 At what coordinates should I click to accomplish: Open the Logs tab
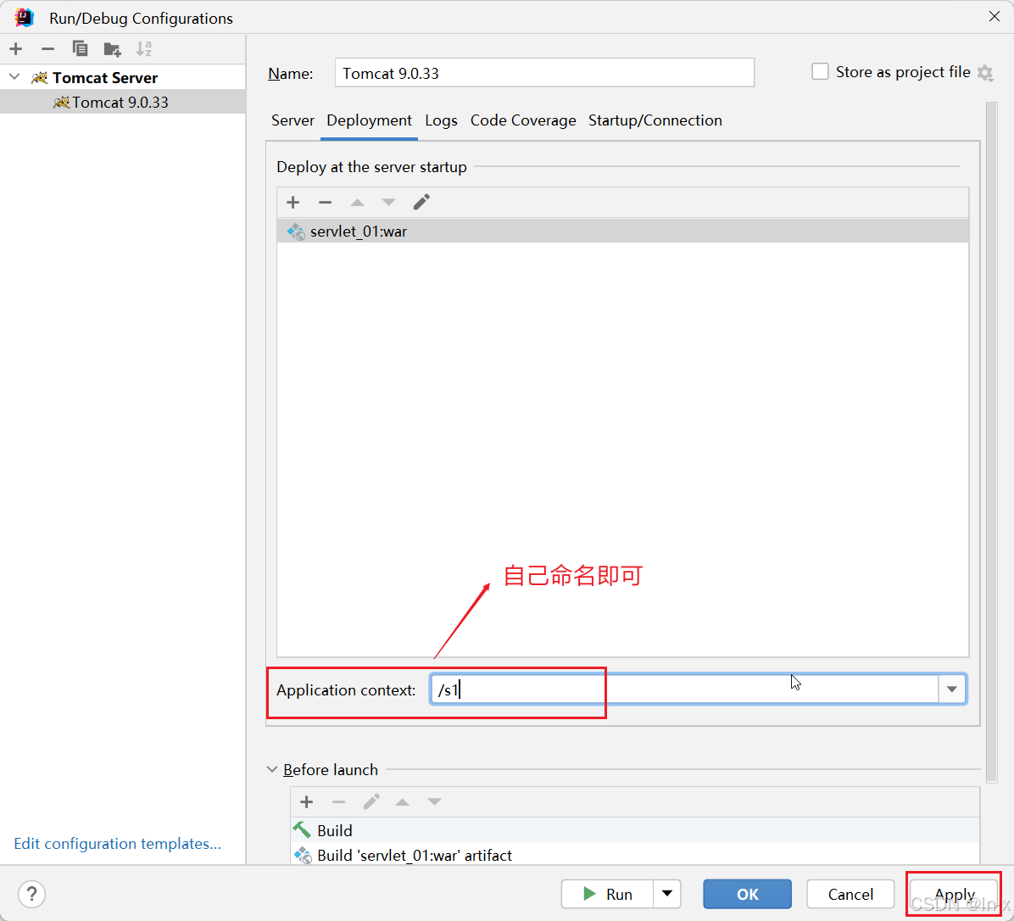pos(441,121)
